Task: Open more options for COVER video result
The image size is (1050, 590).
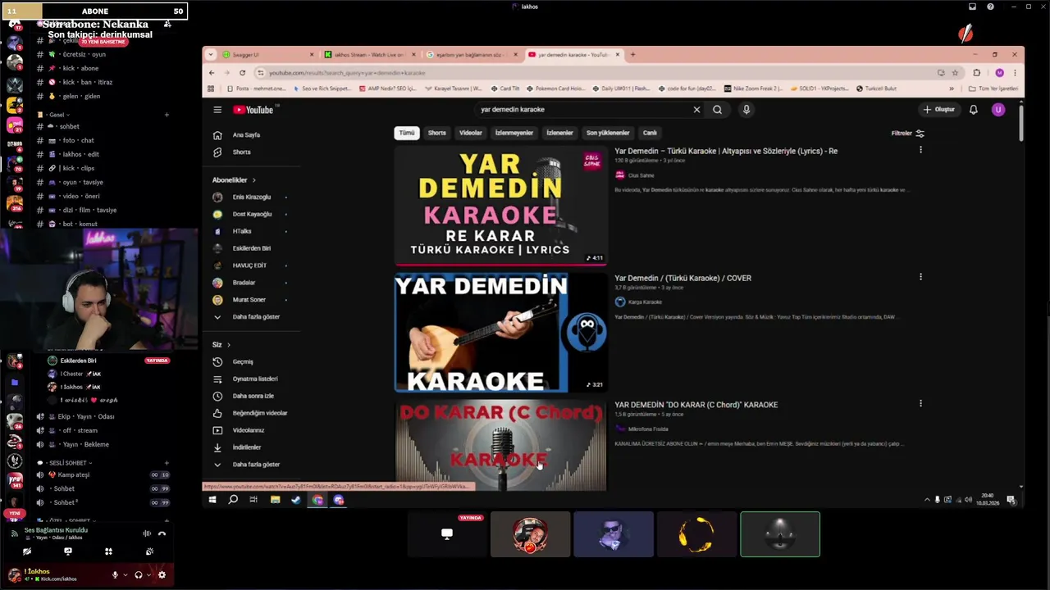Action: pos(920,277)
